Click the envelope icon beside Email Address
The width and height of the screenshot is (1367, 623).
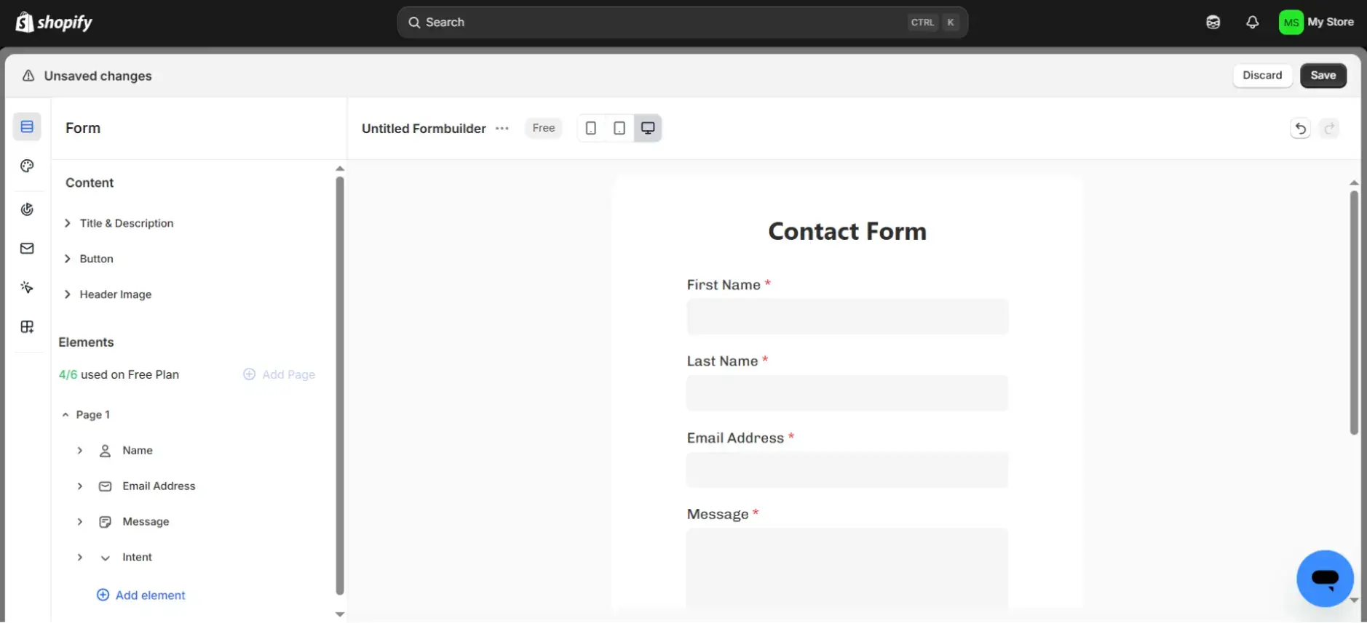click(106, 486)
